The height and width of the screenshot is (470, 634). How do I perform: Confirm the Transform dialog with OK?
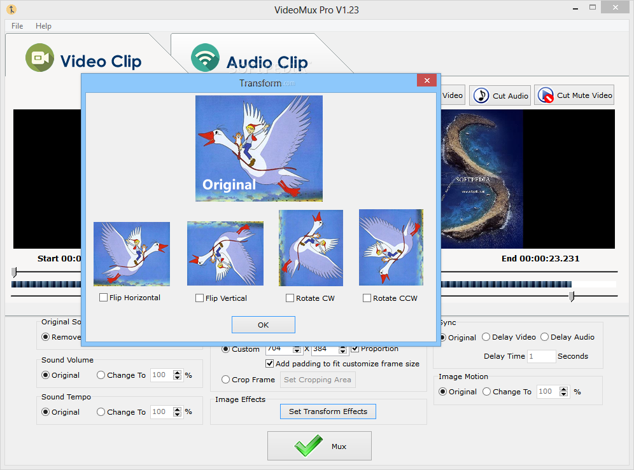pyautogui.click(x=264, y=325)
